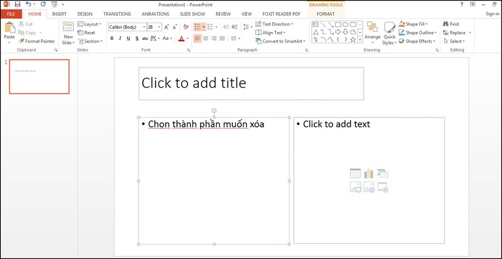
Task: Select the right arrow shape in gallery
Action: (338, 32)
